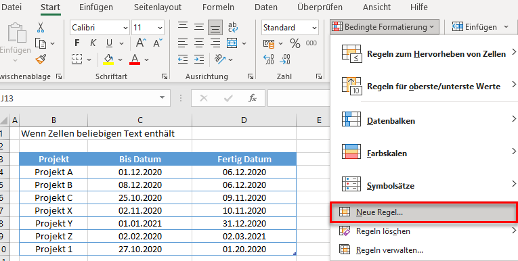Image resolution: width=518 pixels, height=261 pixels.
Task: Decrease indent icon
Action: tap(183, 60)
